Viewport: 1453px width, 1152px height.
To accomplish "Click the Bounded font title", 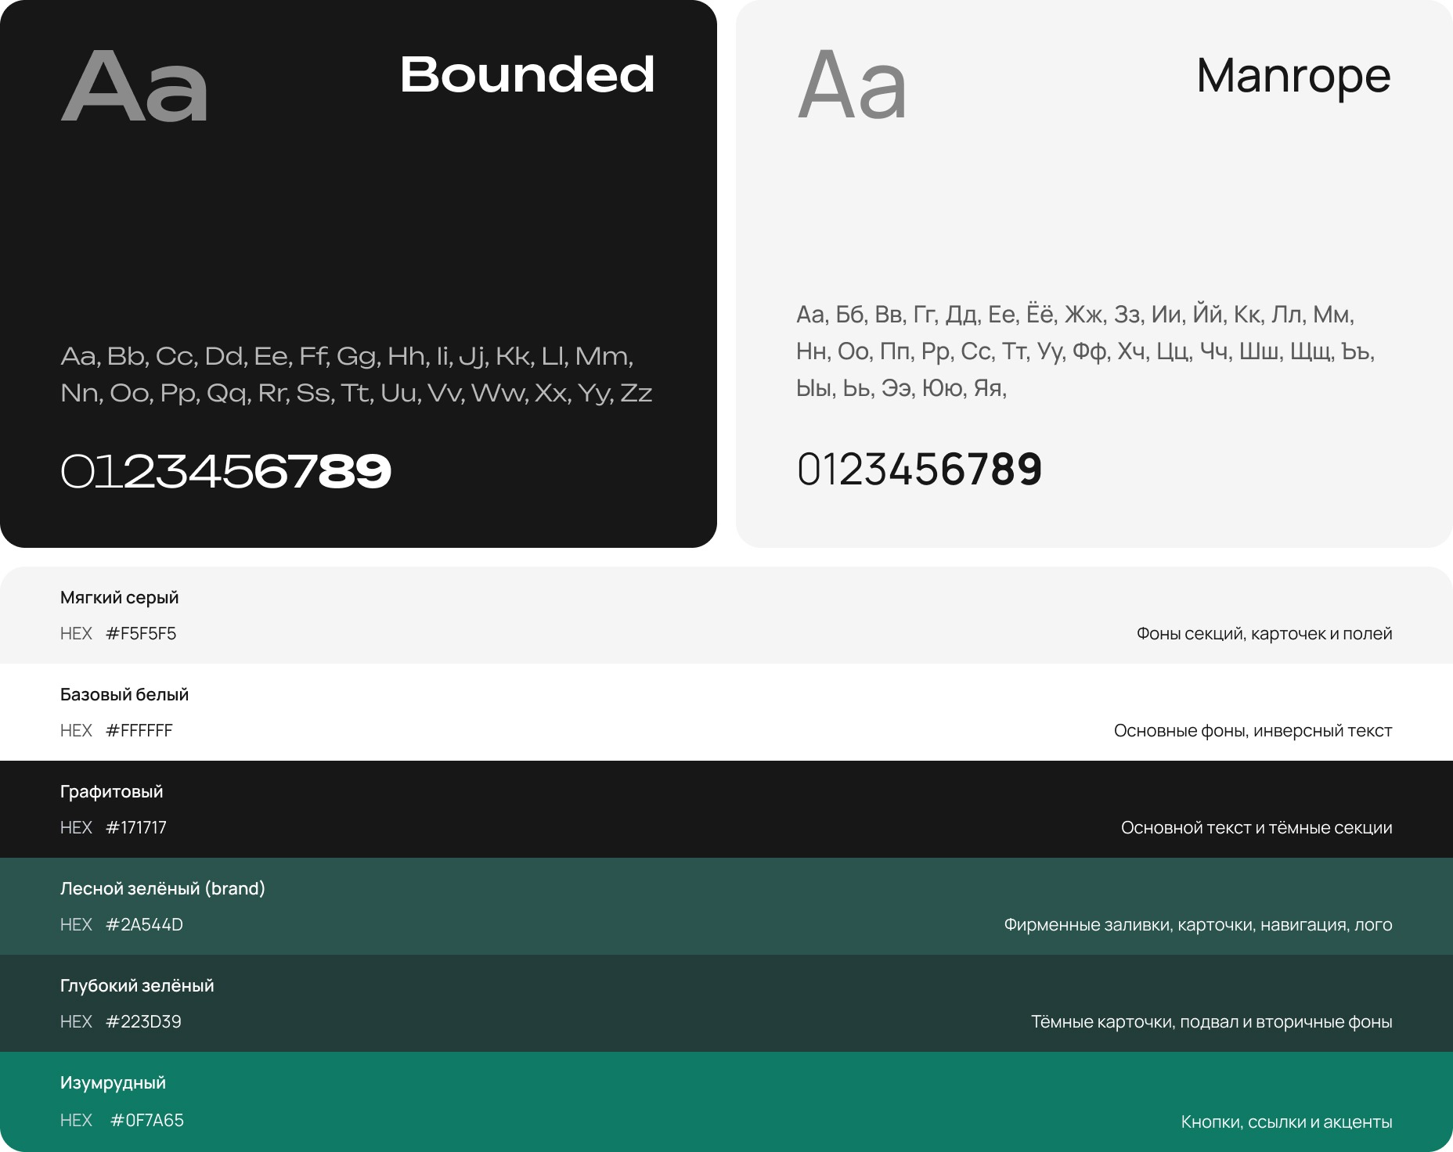I will [527, 74].
